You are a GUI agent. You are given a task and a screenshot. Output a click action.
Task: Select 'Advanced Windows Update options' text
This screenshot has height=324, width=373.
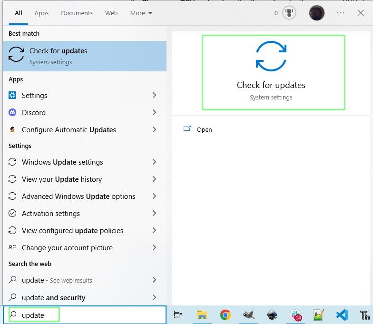[x=79, y=196]
